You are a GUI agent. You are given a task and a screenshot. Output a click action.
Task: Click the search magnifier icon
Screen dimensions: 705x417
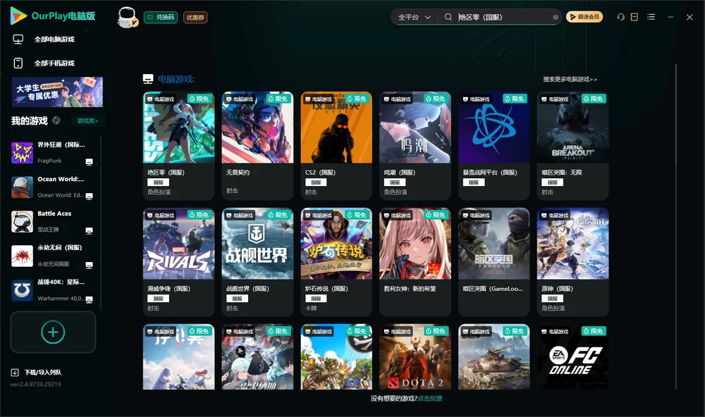tap(448, 17)
